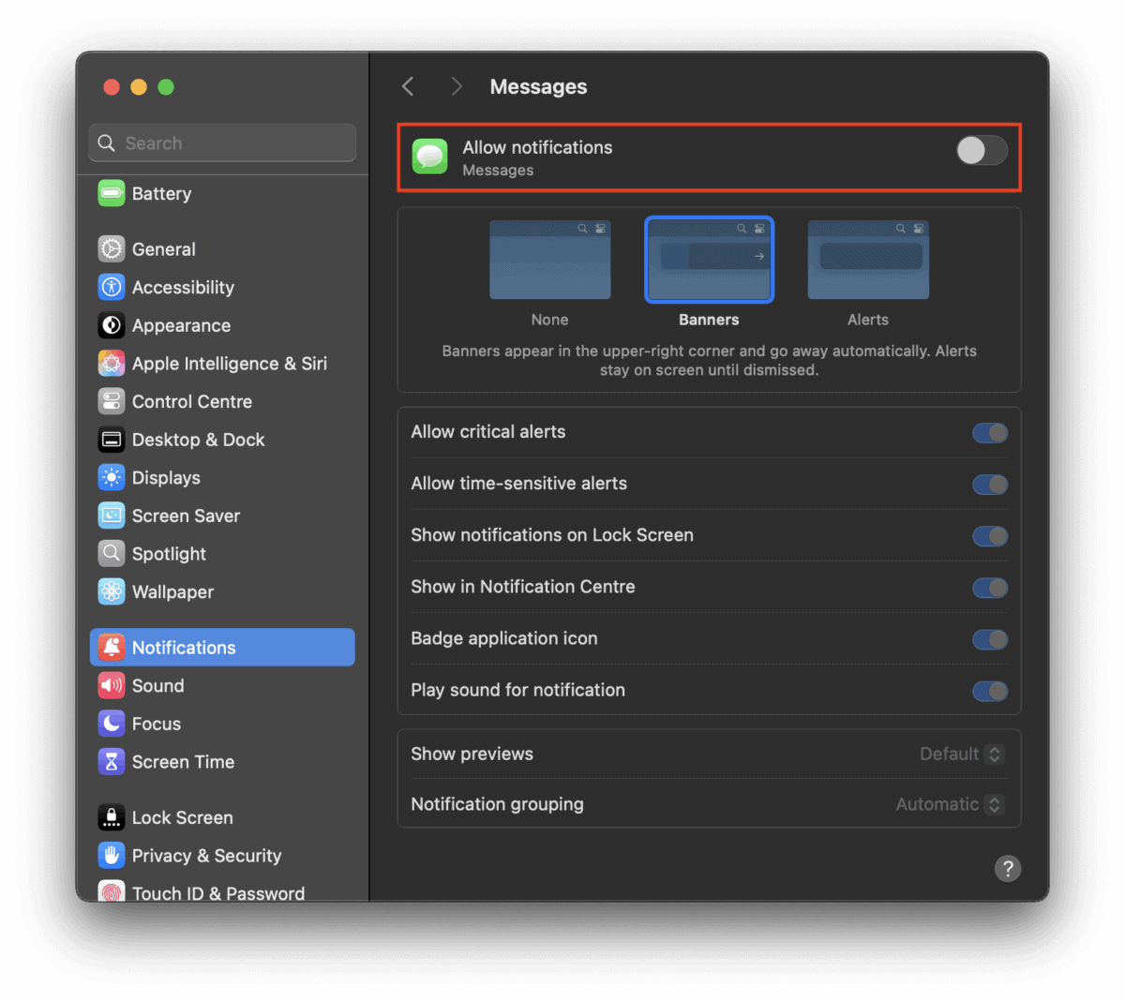1125x1002 pixels.
Task: Click the Search settings field
Action: click(x=222, y=143)
